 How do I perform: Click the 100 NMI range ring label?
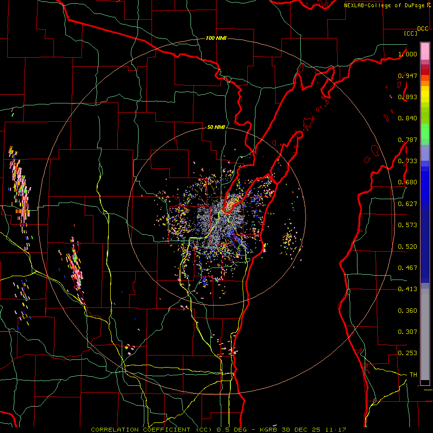point(216,38)
